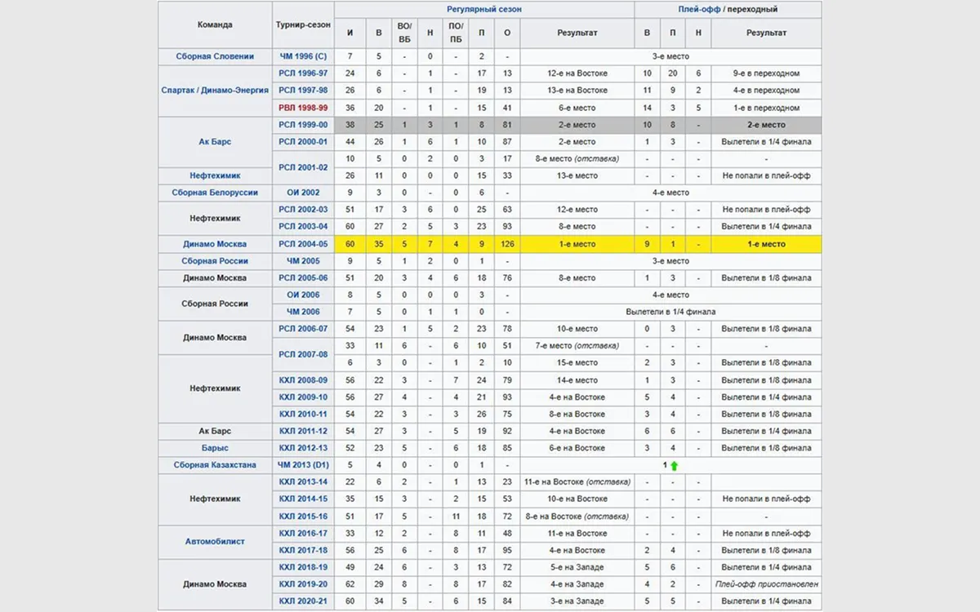
Task: Click the red РВЛ 1998-99 link
Action: tap(303, 108)
